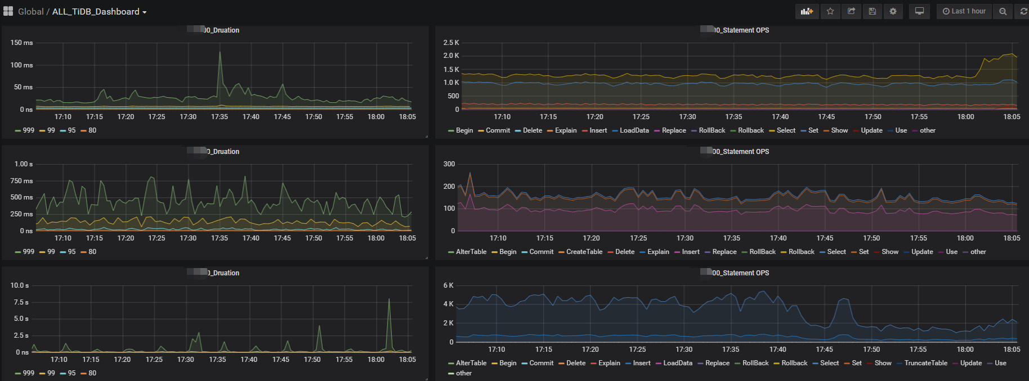The height and width of the screenshot is (381, 1029).
Task: Star this dashboard as favorite
Action: pos(830,11)
